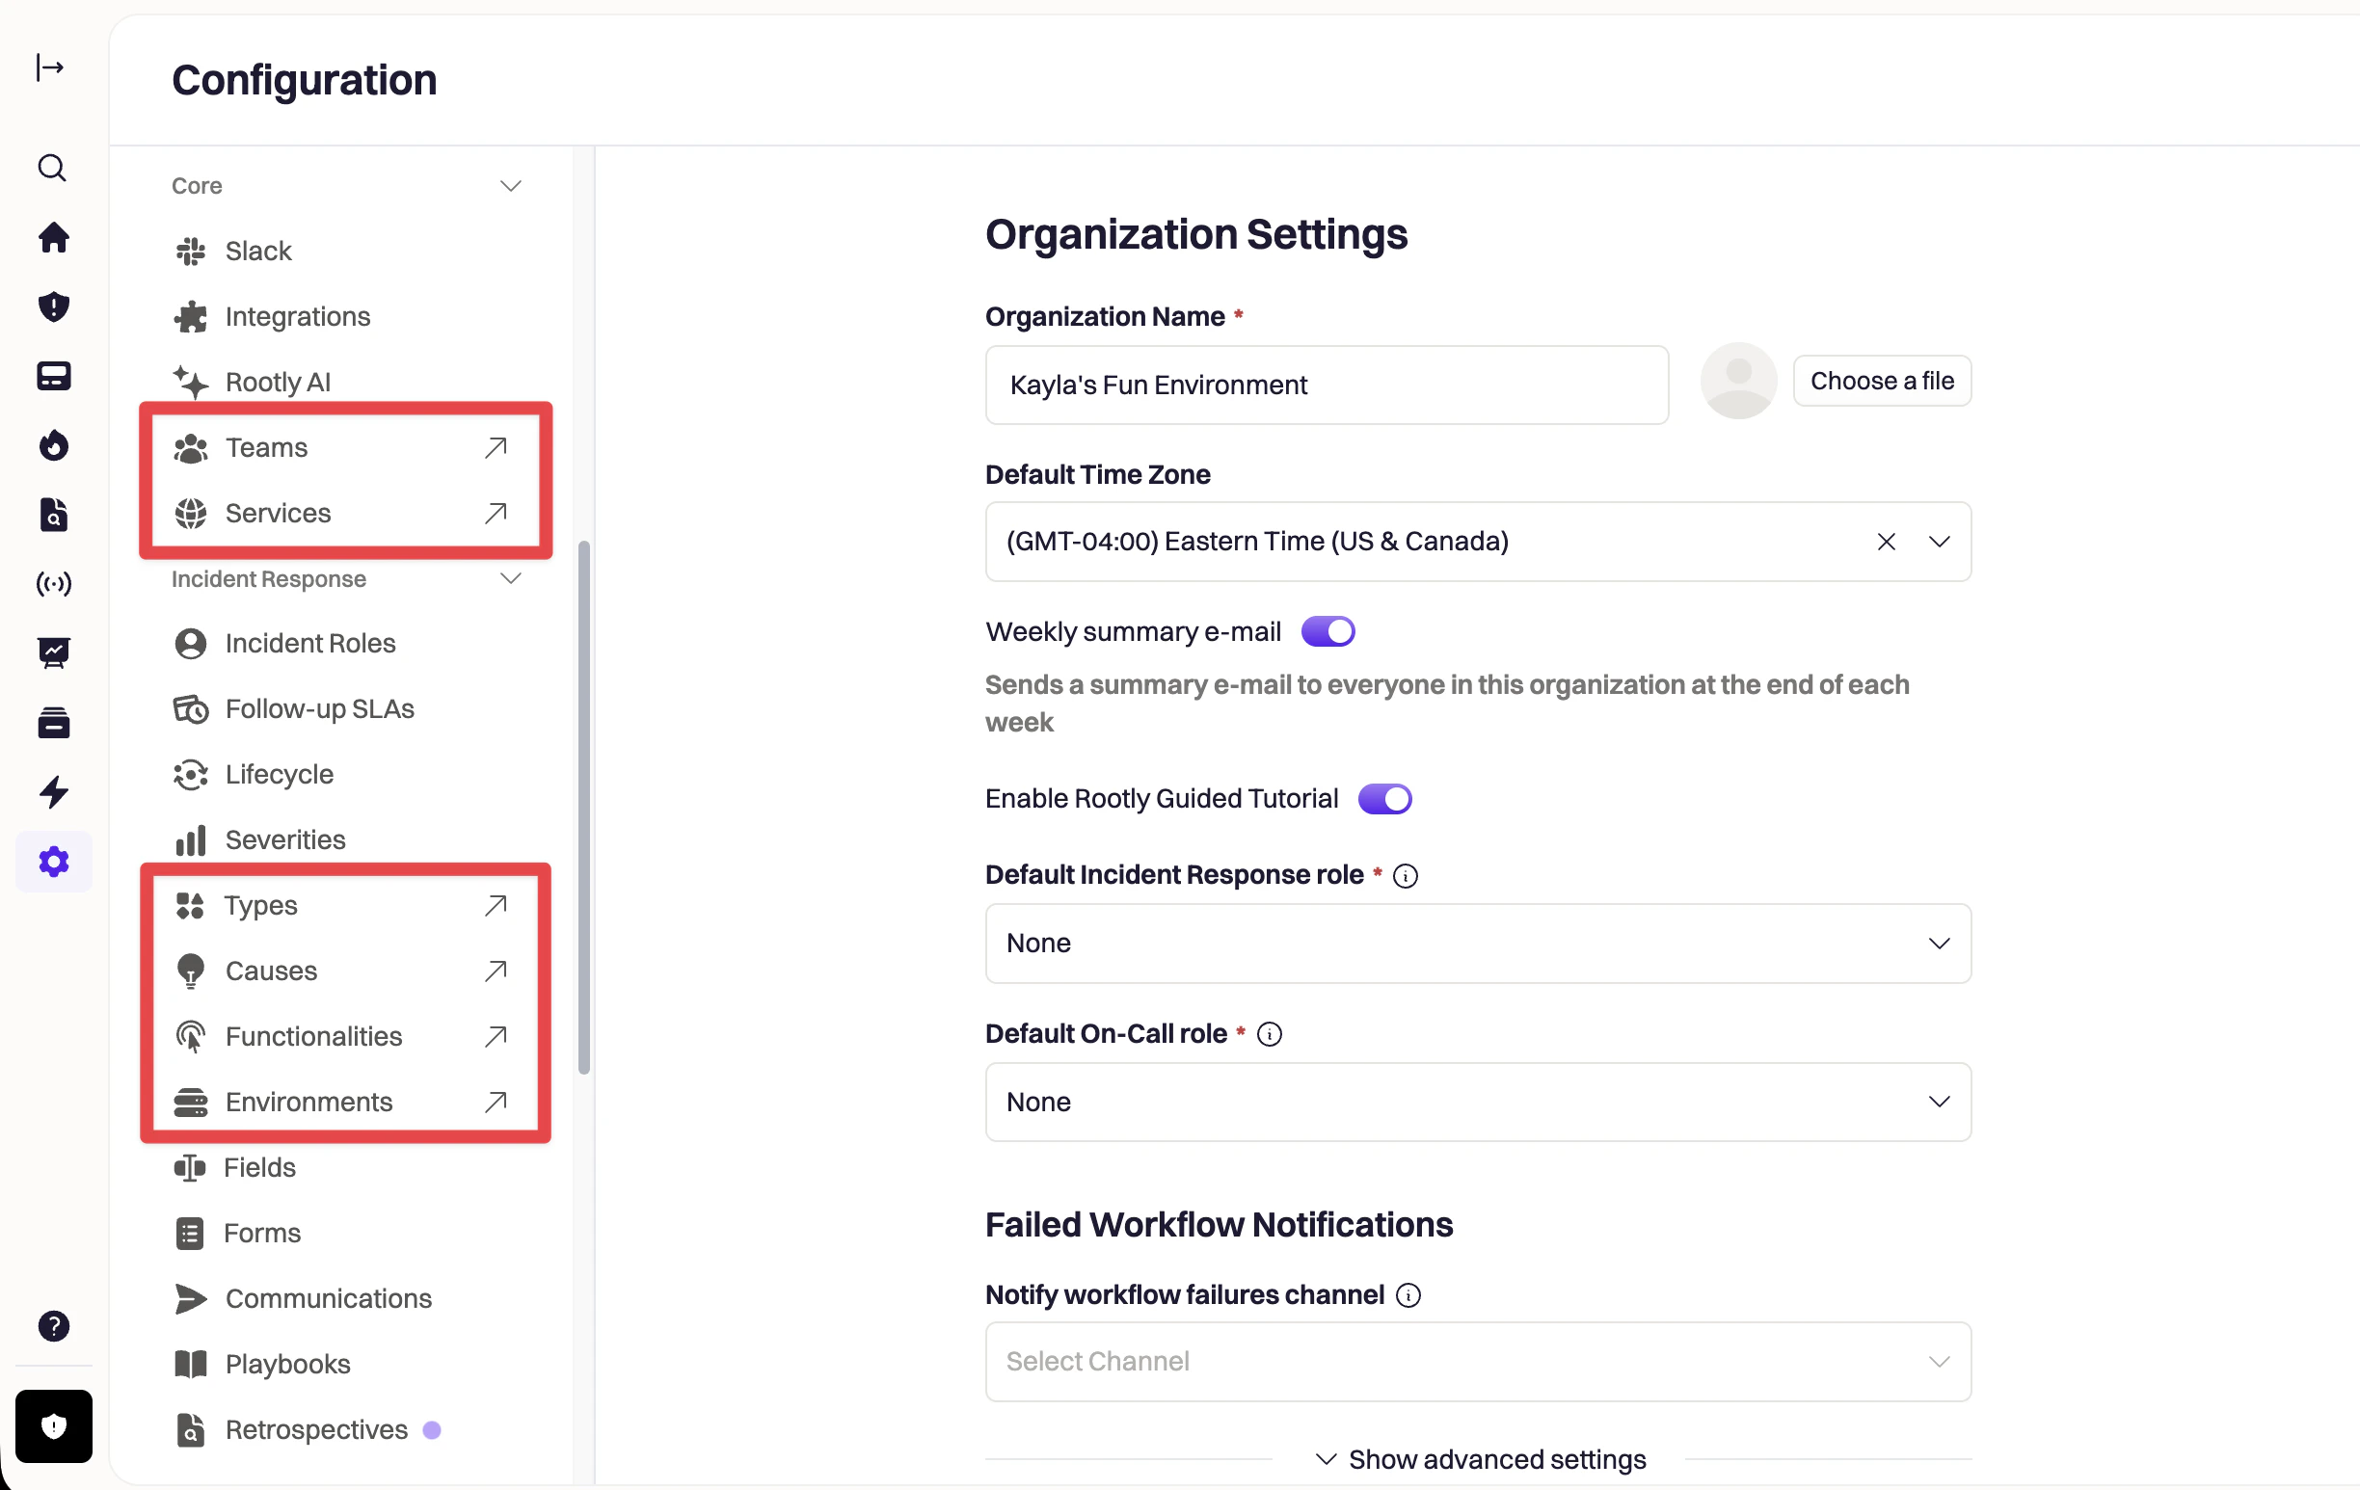The image size is (2360, 1490).
Task: Click the info icon beside Default On-Call role
Action: coord(1270,1034)
